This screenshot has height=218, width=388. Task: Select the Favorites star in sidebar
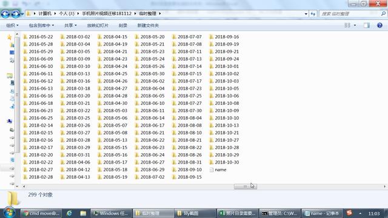pyautogui.click(x=10, y=37)
